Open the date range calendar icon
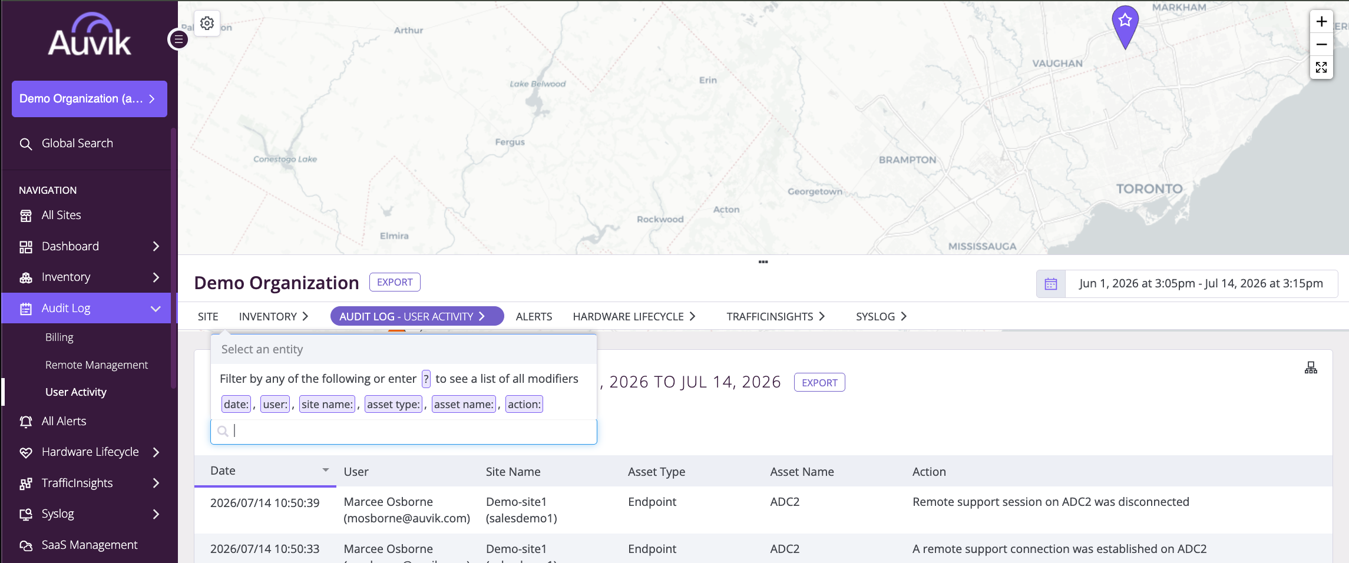The width and height of the screenshot is (1349, 563). (1051, 284)
